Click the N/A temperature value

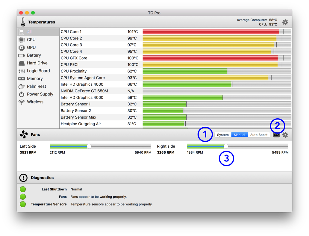point(131,91)
